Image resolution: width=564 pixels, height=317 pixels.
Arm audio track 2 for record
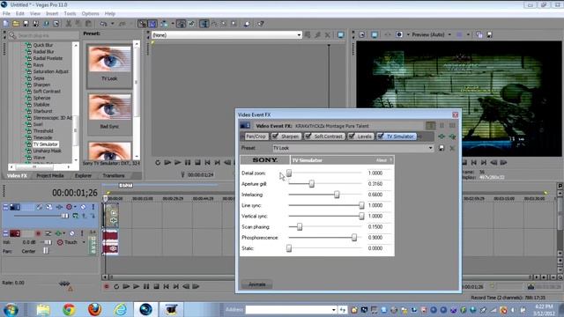click(x=38, y=233)
